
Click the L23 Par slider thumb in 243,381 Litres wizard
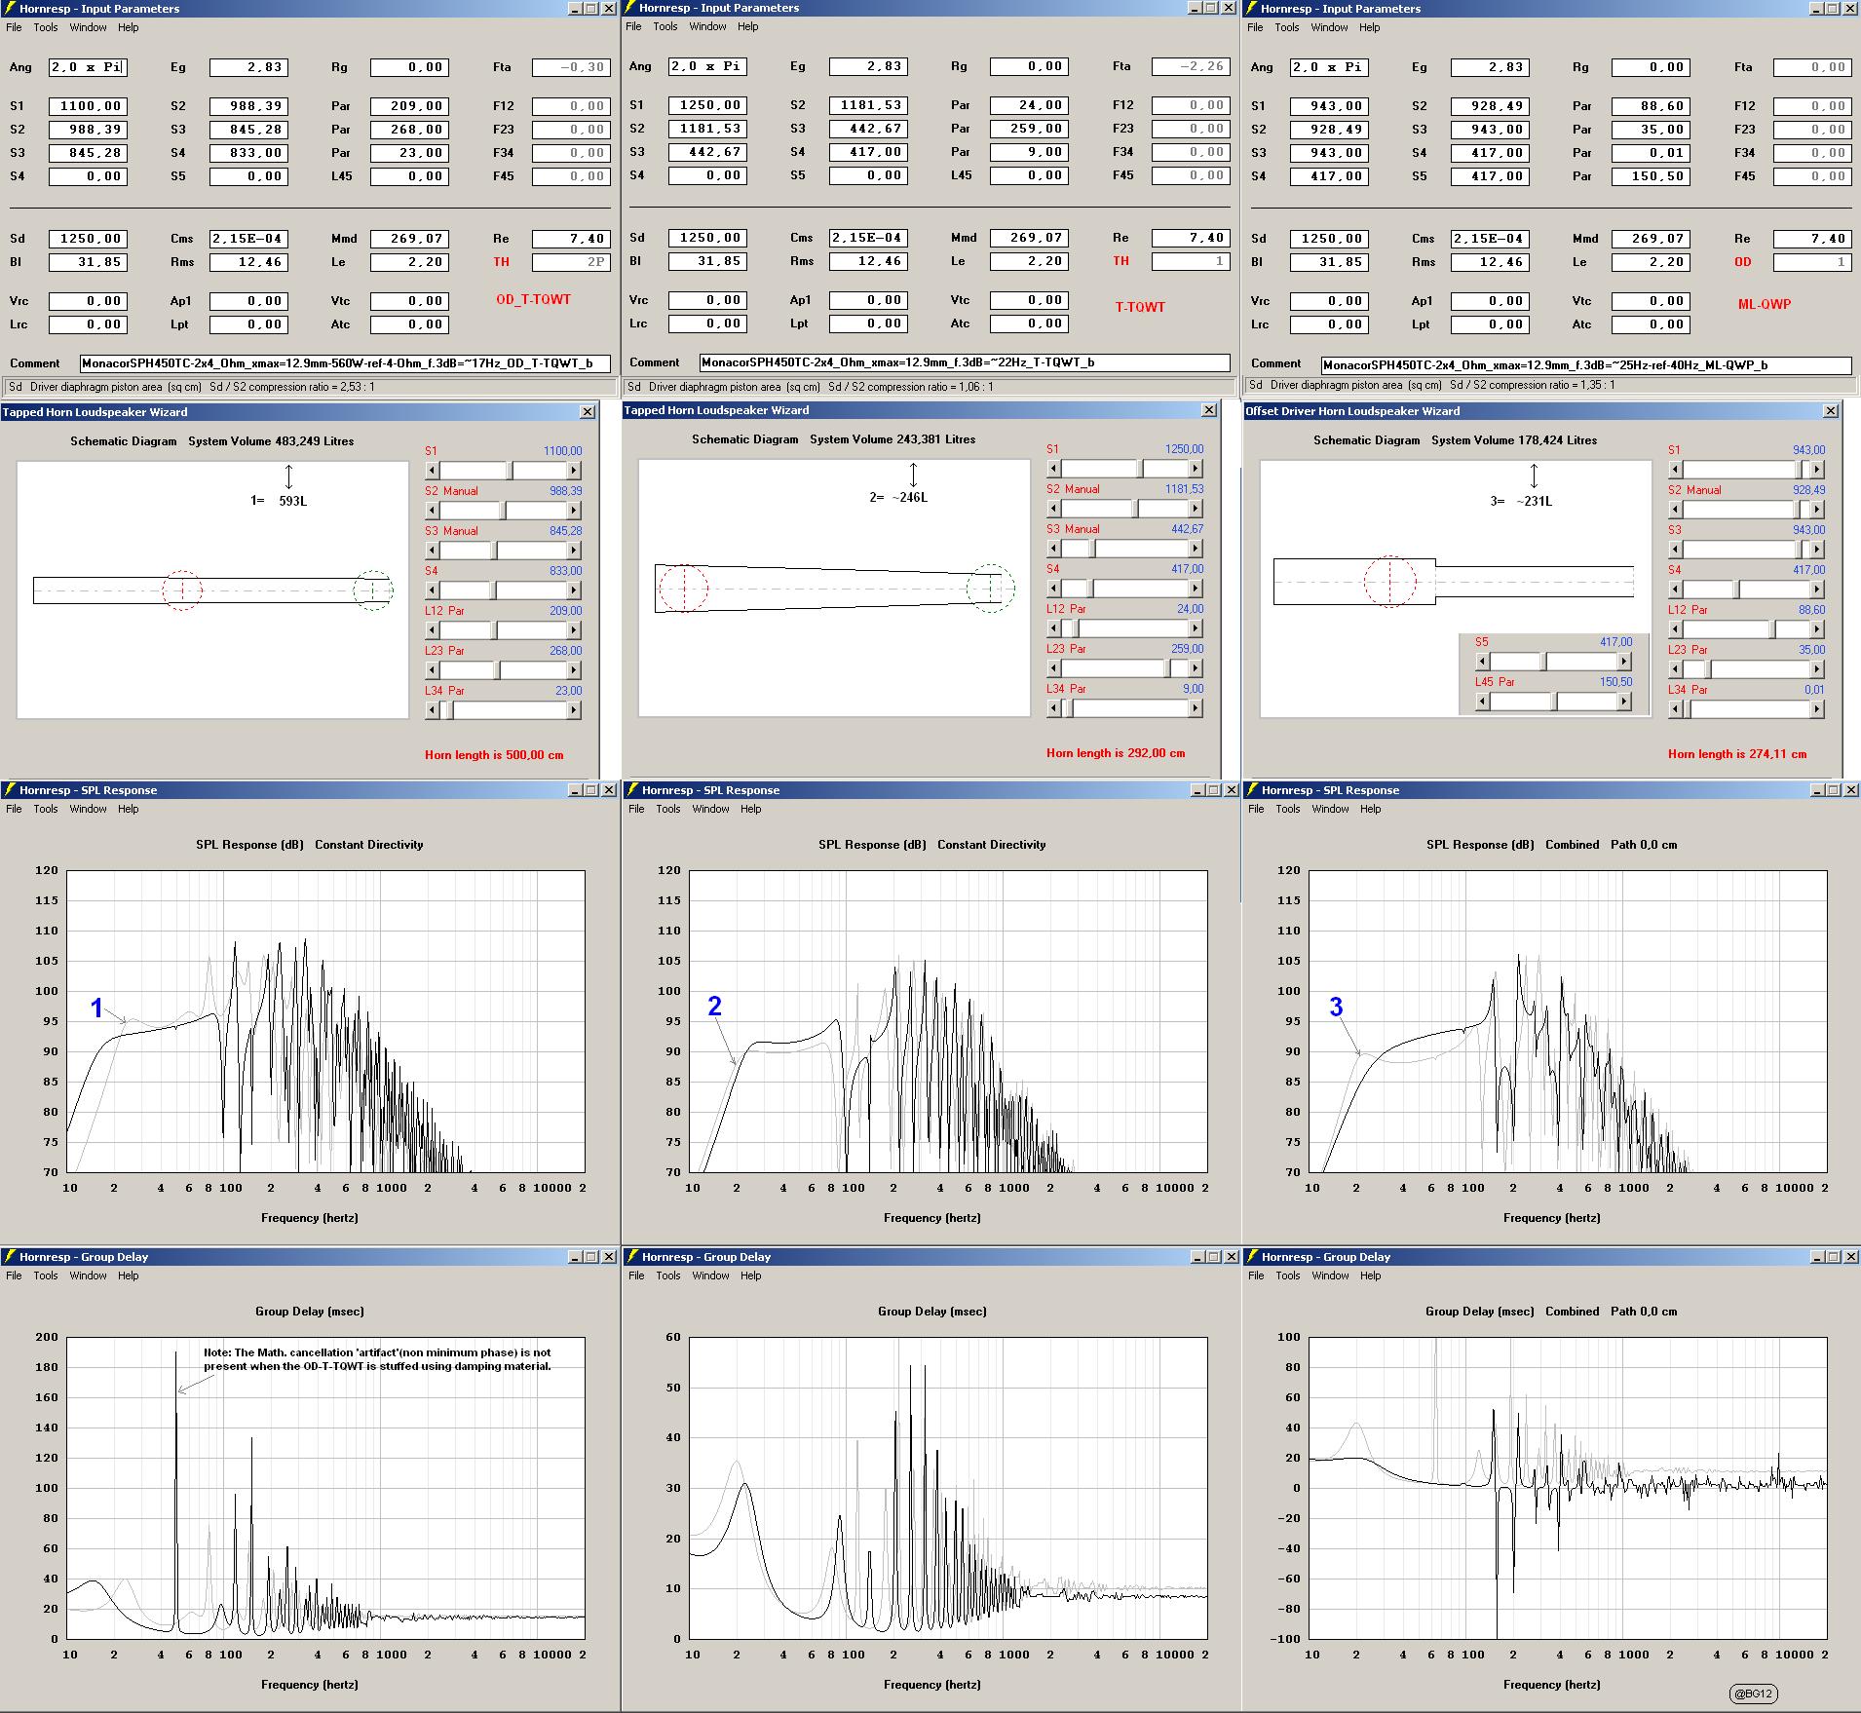coord(1168,668)
